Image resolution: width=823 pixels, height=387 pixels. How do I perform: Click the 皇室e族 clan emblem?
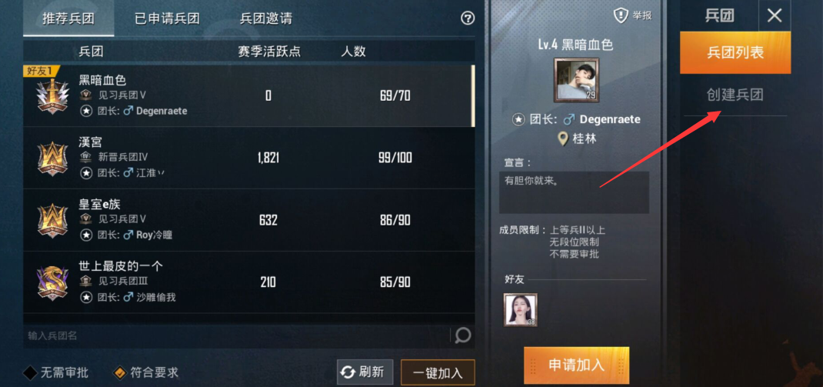tap(52, 220)
